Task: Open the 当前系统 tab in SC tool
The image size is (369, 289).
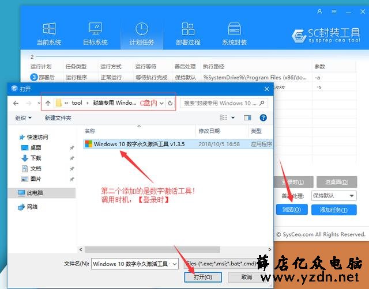Action: [49, 35]
